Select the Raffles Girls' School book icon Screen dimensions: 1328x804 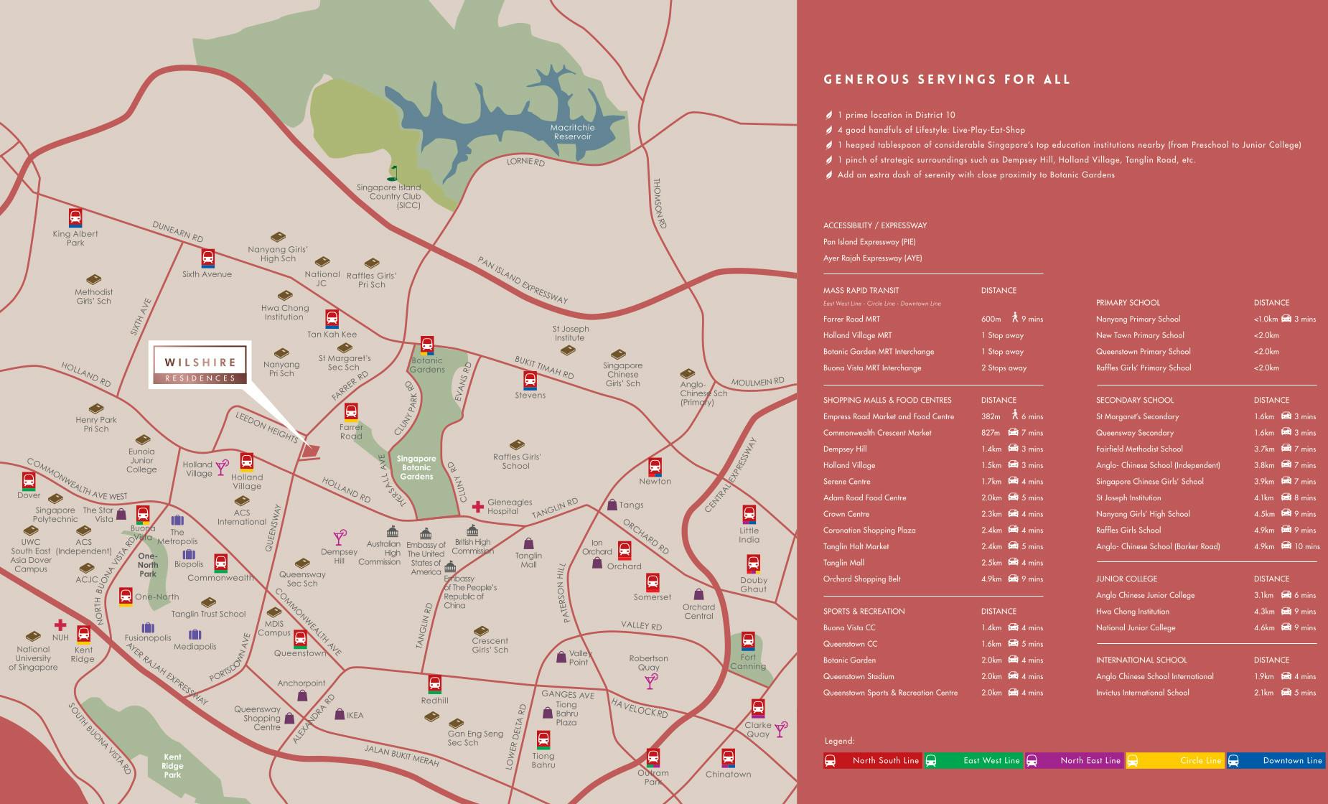516,445
